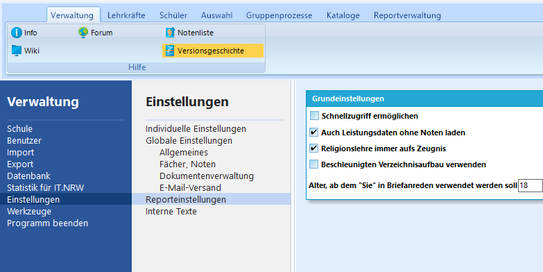This screenshot has height=272, width=543.
Task: Select Benutzer in the Verwaltung sidebar
Action: click(x=24, y=140)
